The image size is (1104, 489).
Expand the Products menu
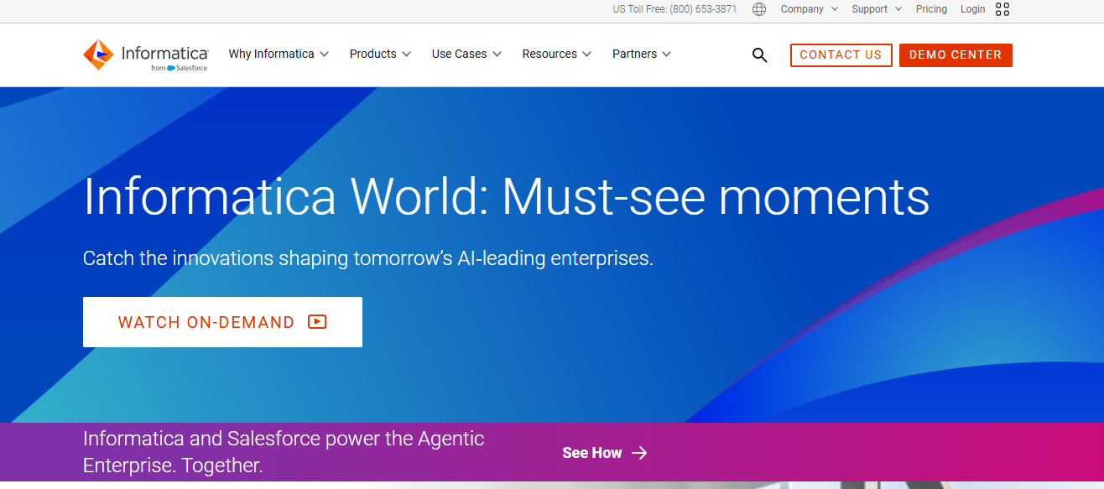coord(380,54)
